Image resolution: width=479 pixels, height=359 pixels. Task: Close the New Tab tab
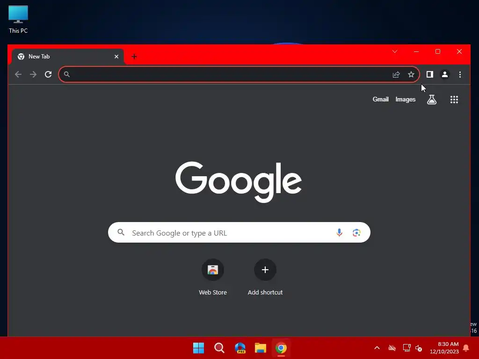pyautogui.click(x=116, y=57)
